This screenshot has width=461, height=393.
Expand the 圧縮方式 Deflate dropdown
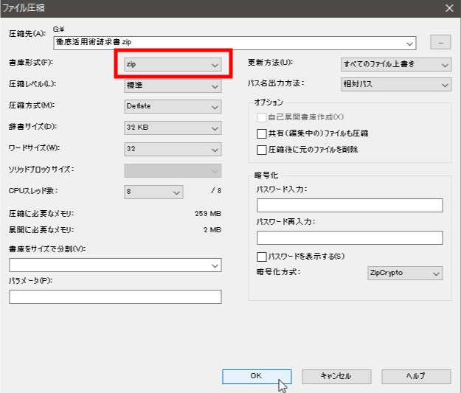click(x=173, y=106)
